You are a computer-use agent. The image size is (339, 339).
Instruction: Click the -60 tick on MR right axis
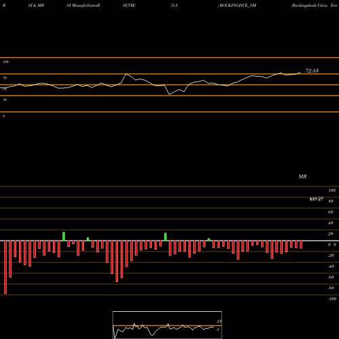point(331,277)
